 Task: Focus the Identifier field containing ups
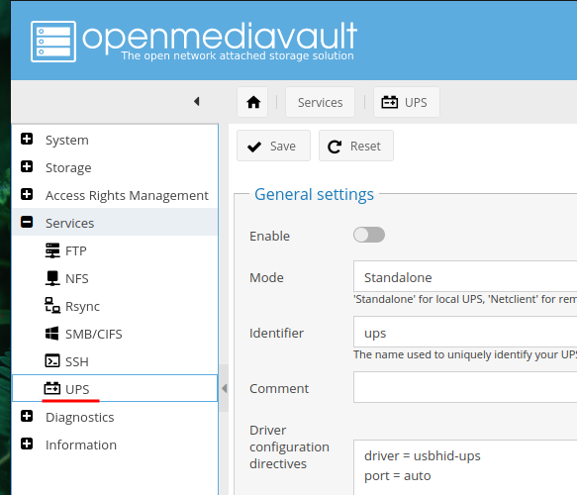tap(465, 332)
